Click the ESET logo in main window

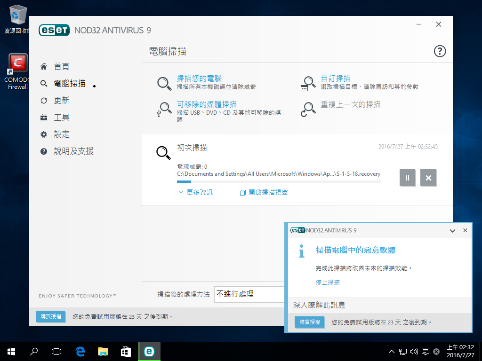(x=54, y=30)
